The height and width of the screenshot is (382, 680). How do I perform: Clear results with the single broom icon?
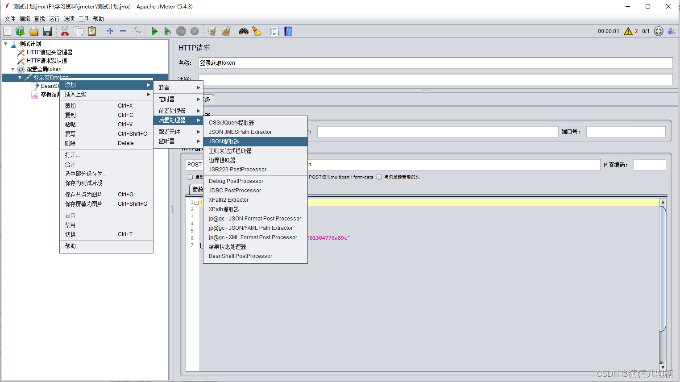tap(212, 31)
